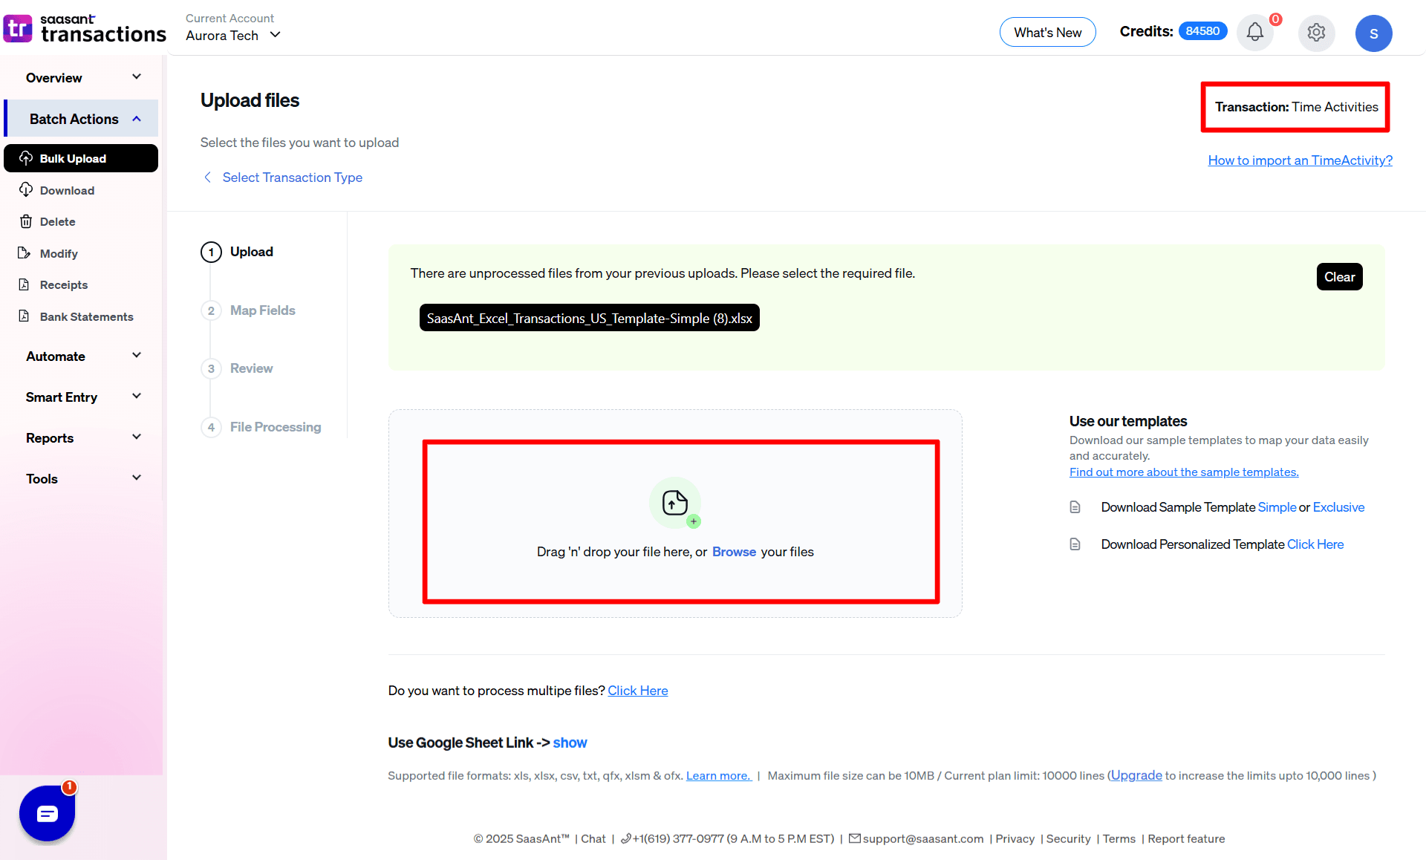This screenshot has width=1426, height=860.
Task: Select the Automate menu item
Action: (x=56, y=356)
